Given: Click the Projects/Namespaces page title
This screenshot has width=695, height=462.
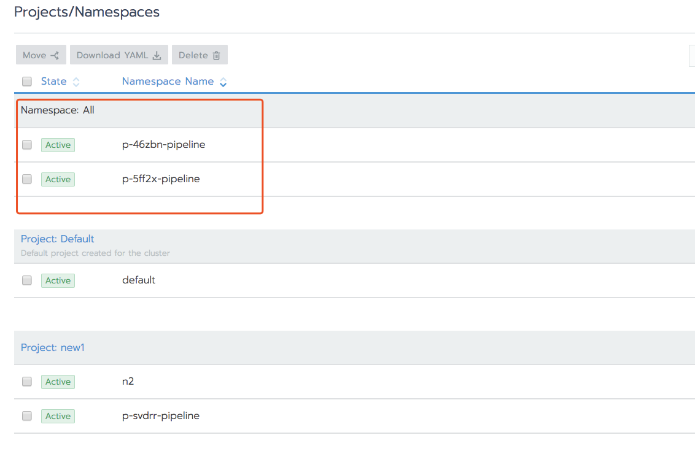Looking at the screenshot, I should (x=86, y=12).
